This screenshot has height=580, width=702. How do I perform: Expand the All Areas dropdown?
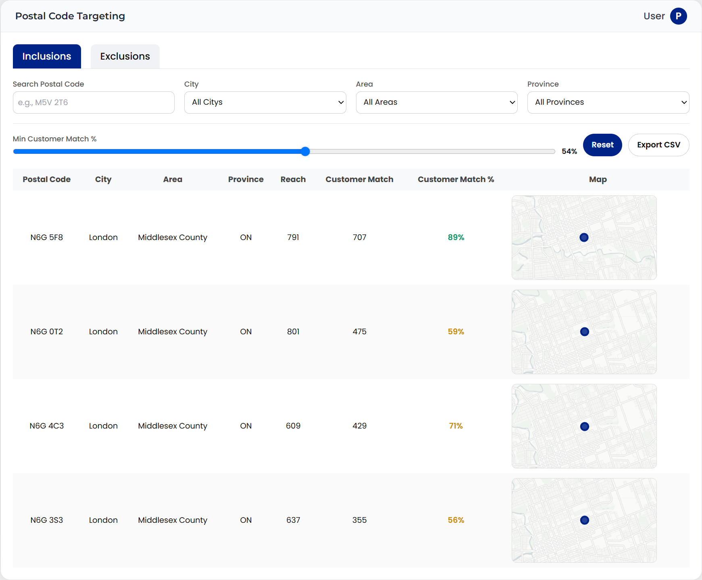(436, 102)
